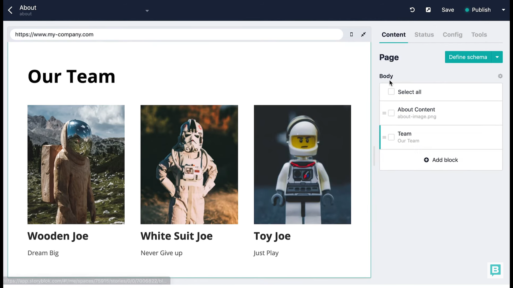Open Storyblok chat widget icon

pyautogui.click(x=495, y=270)
